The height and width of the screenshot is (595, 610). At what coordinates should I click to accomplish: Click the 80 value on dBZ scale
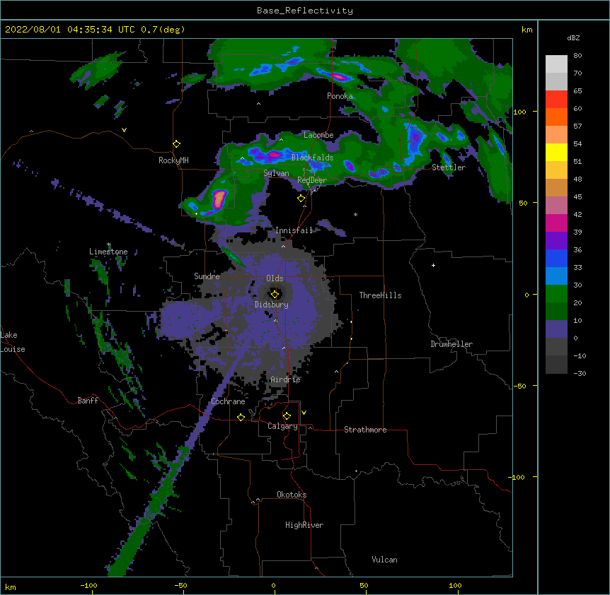pos(577,56)
